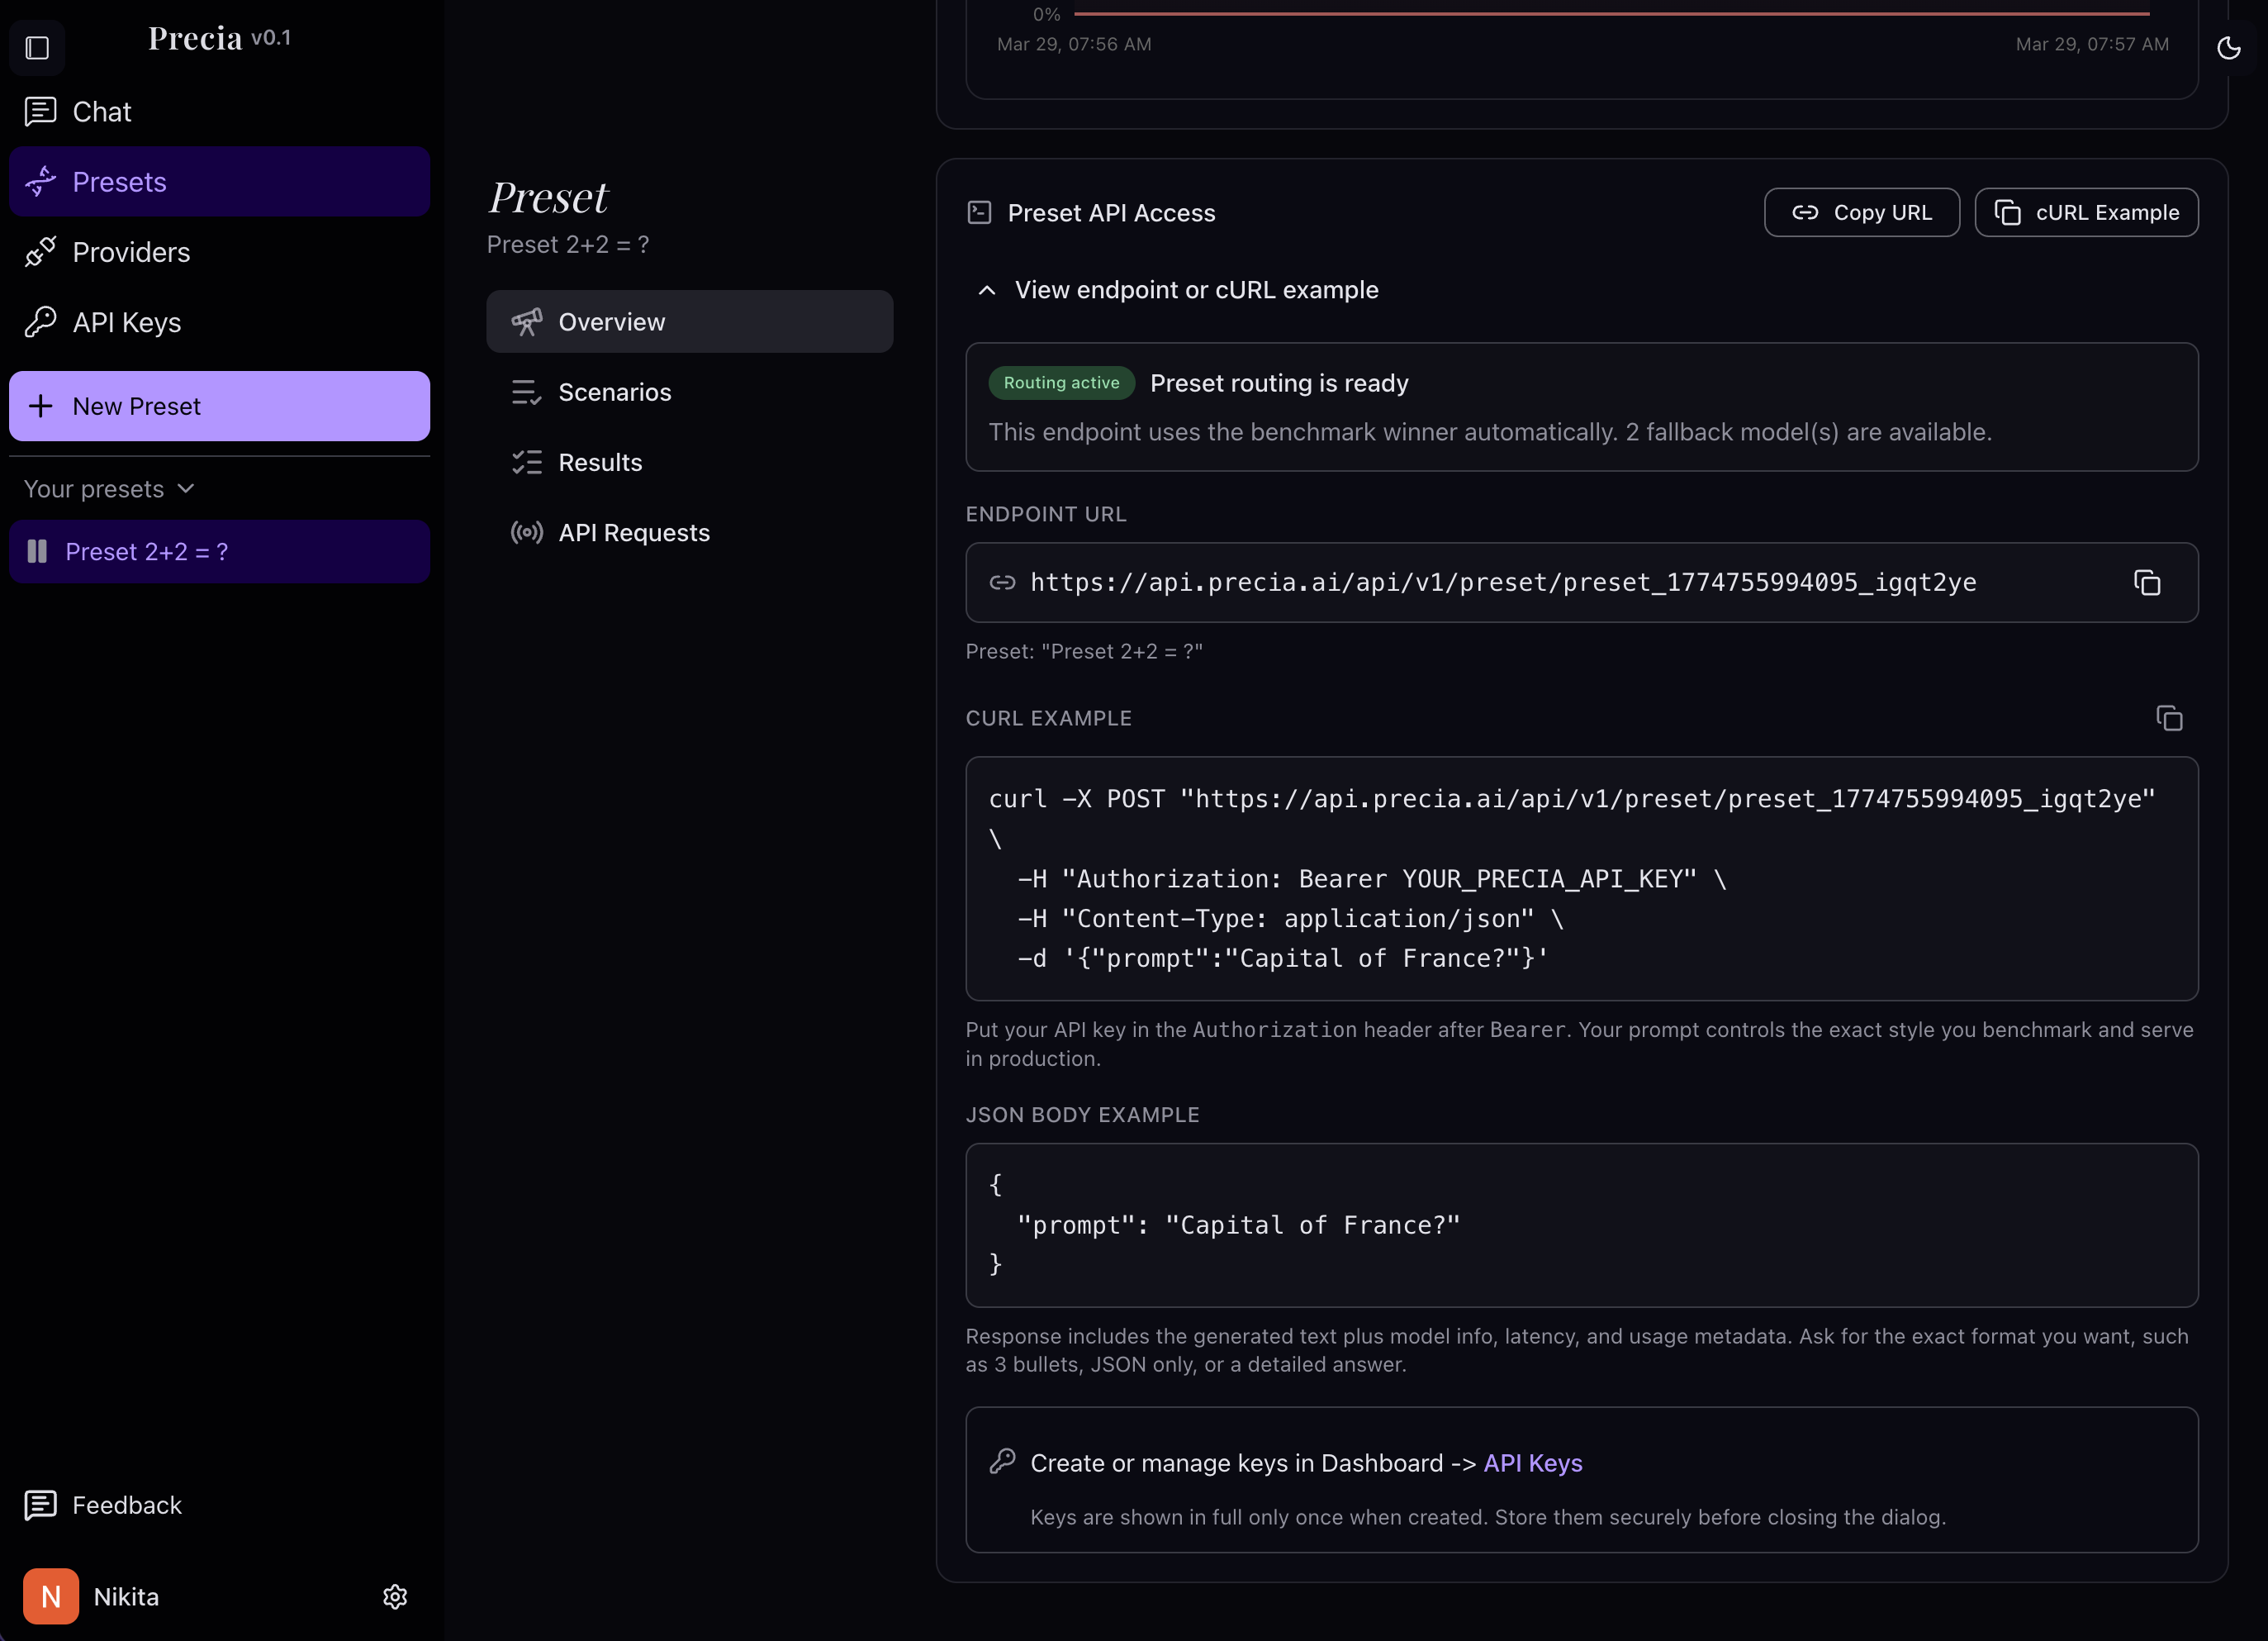Screen dimensions: 2268x1641
Task: Toggle the sidebar collapse icon
Action: (37, 47)
